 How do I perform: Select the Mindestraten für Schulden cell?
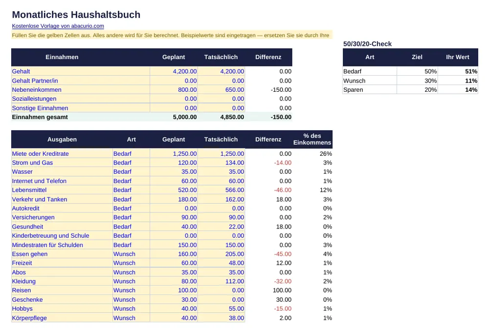coord(62,245)
